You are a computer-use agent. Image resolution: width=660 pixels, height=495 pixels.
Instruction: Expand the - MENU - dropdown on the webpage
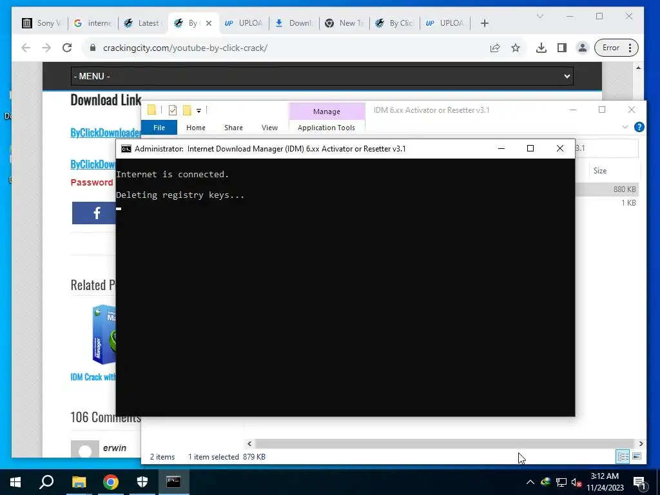pyautogui.click(x=322, y=76)
